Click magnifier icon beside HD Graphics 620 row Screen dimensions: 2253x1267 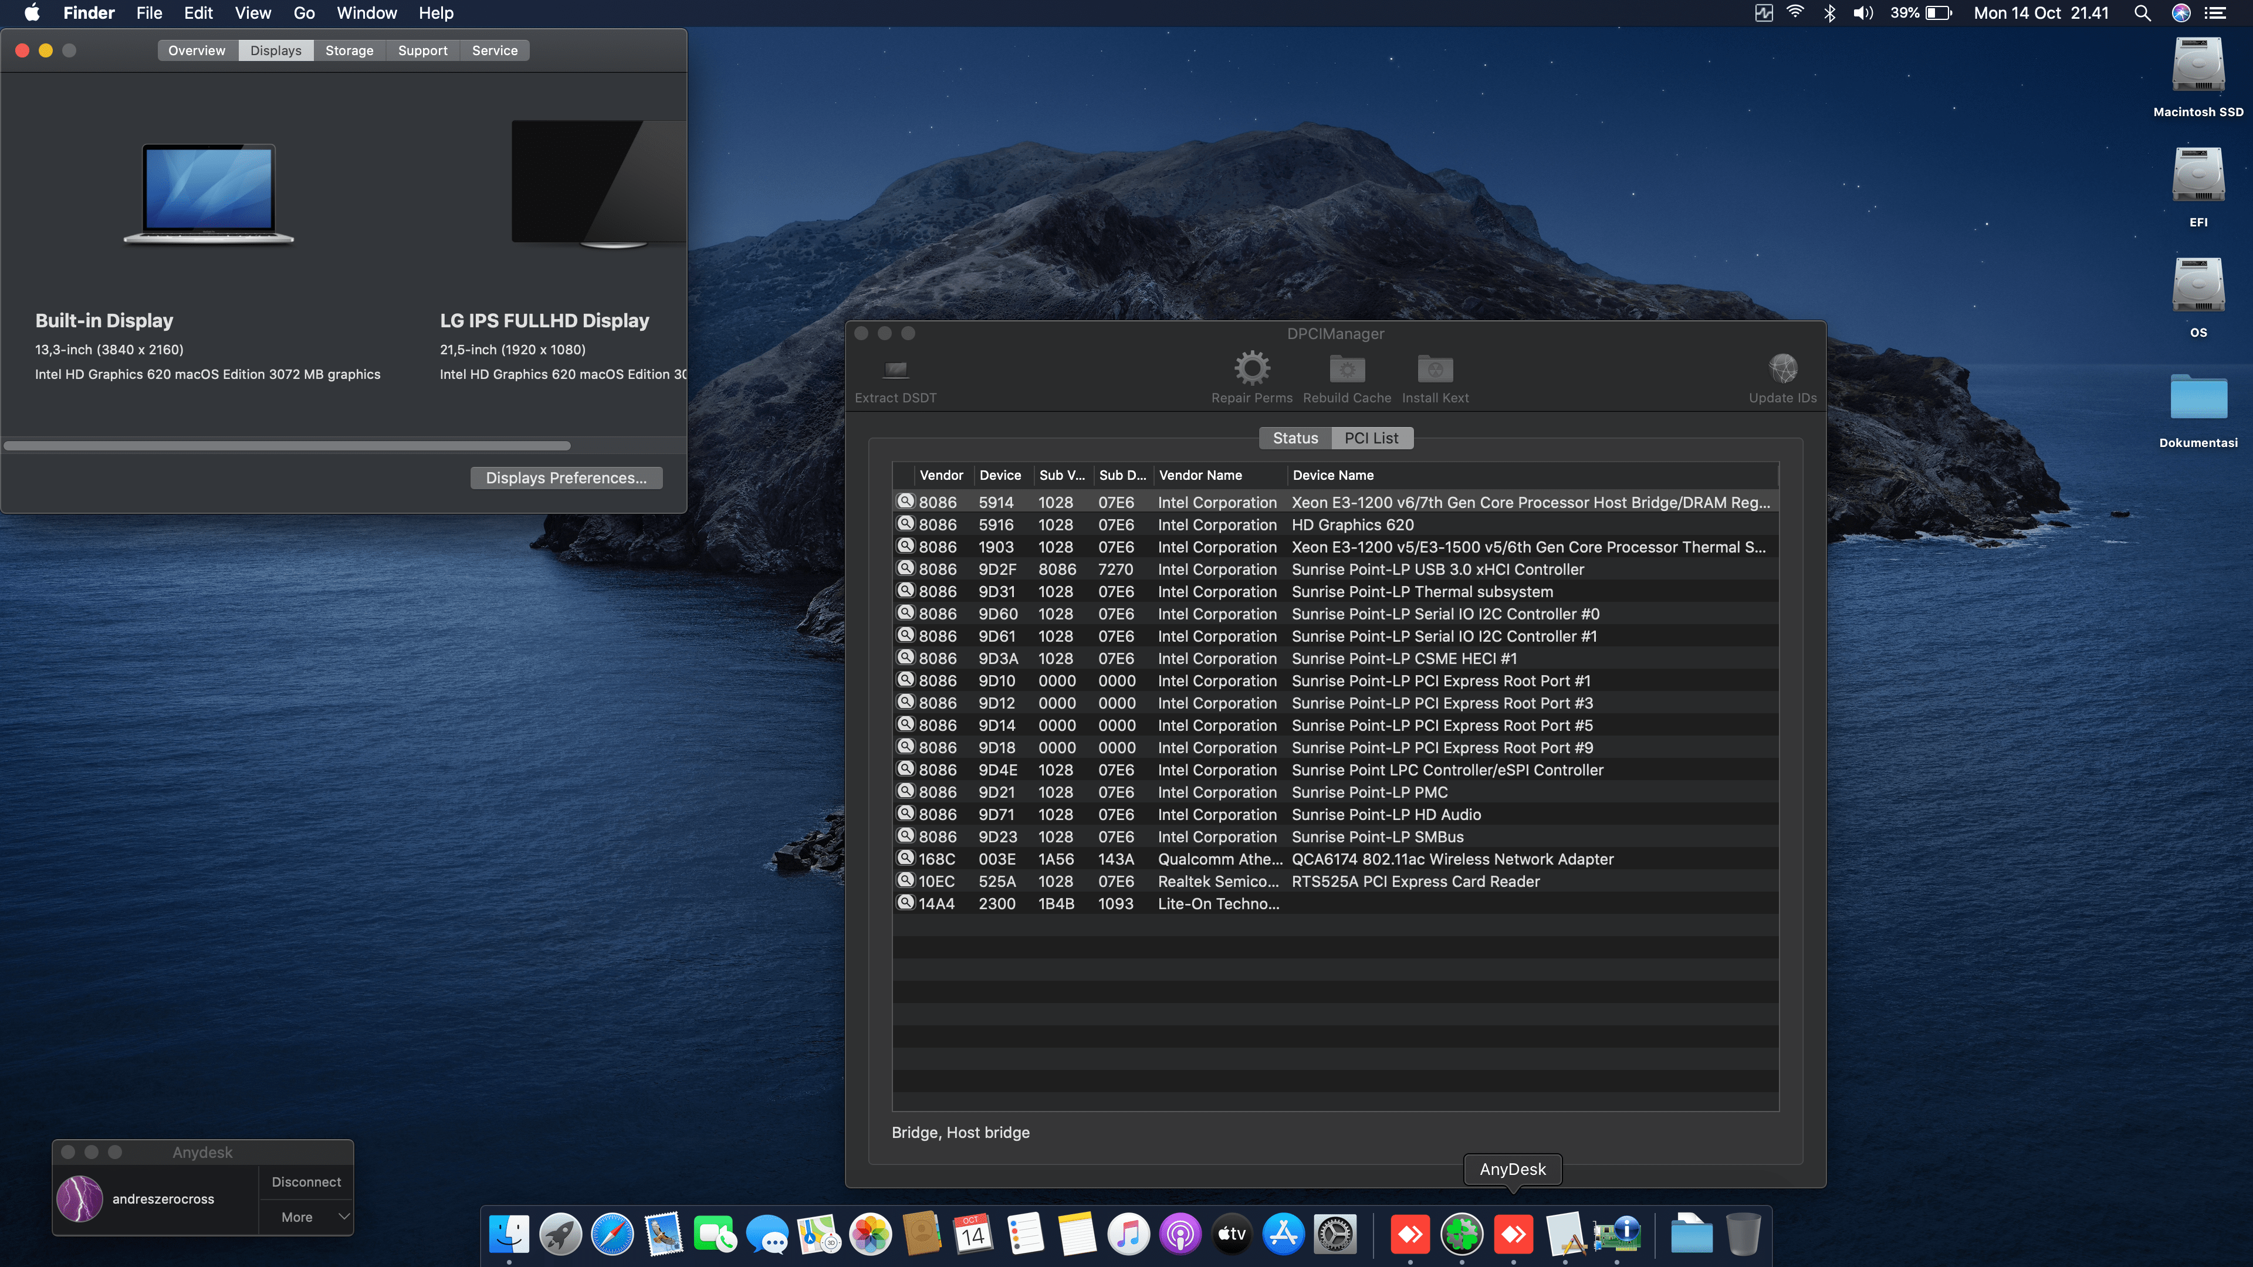click(905, 524)
